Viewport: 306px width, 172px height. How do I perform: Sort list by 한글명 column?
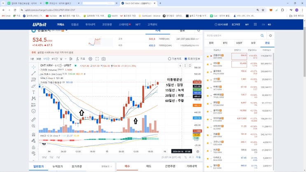[217, 50]
